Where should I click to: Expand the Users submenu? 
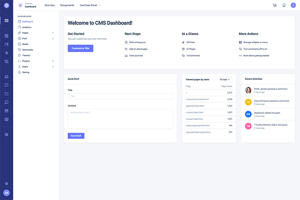36,66
